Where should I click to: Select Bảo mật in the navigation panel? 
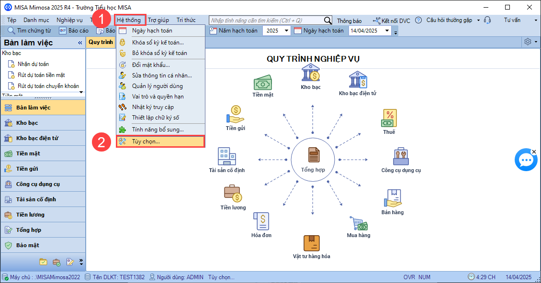tap(43, 245)
